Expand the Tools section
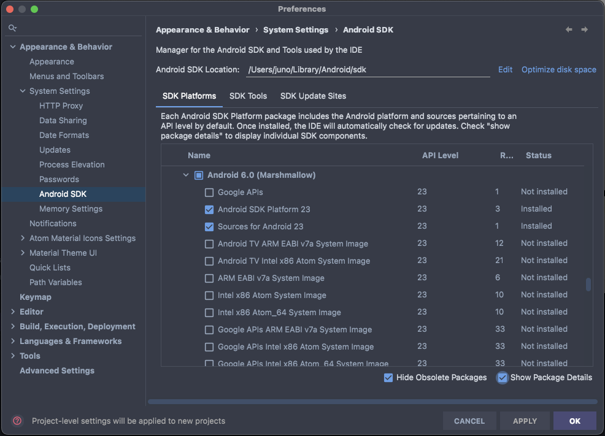This screenshot has width=605, height=436. pyautogui.click(x=13, y=356)
